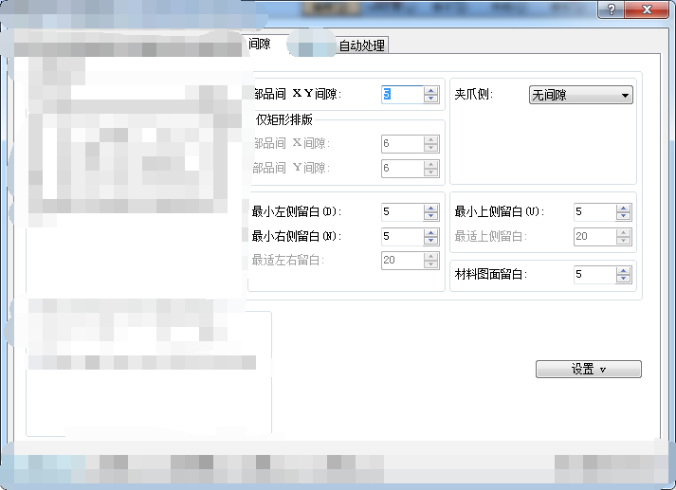Increase 材料图面留白 with up arrow
Screen dimensions: 676x490
(x=624, y=271)
